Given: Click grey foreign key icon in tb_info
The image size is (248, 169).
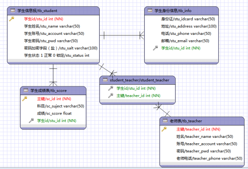Looking at the screenshot, I should pos(155,48).
